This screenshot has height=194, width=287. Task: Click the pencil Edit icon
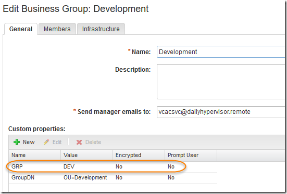[x=46, y=142]
